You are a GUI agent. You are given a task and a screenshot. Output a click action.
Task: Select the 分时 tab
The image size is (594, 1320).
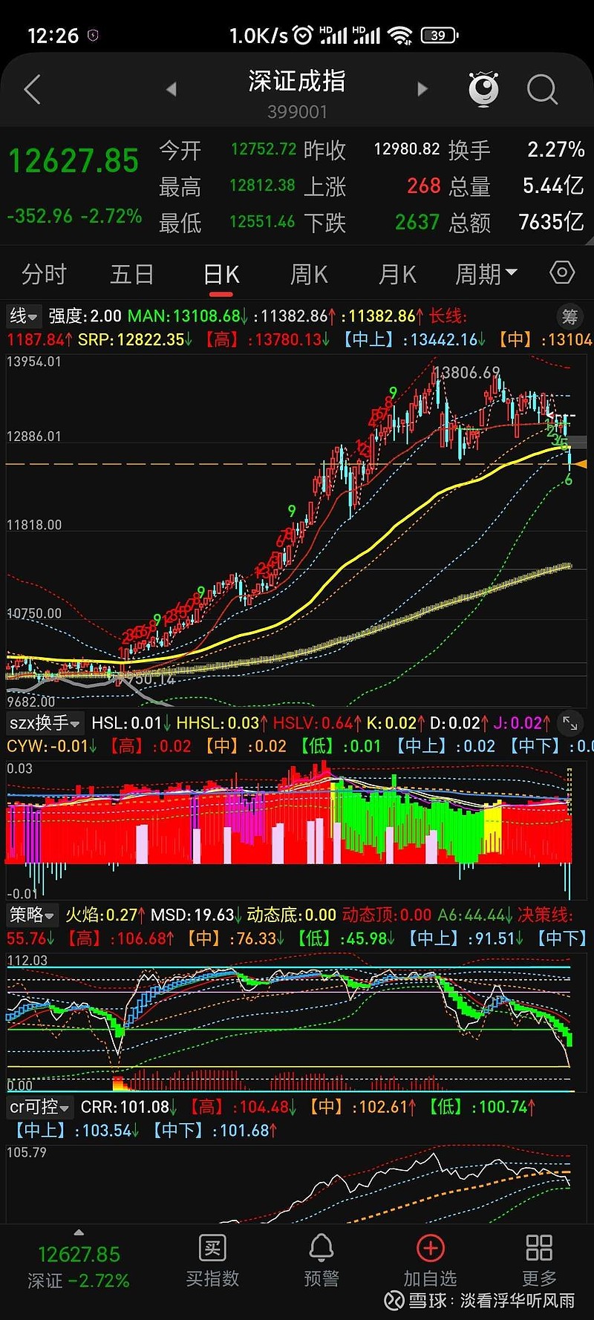pyautogui.click(x=44, y=275)
